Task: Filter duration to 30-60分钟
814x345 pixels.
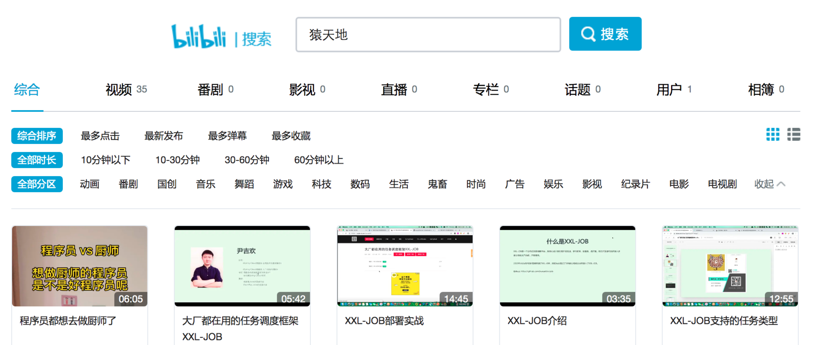Action: click(247, 160)
